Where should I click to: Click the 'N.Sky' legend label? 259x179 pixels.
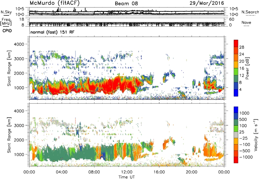[6, 12]
